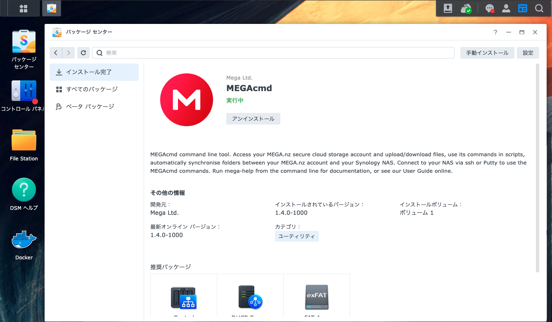The image size is (552, 322).
Task: Open the widgets panel icon
Action: pos(522,8)
